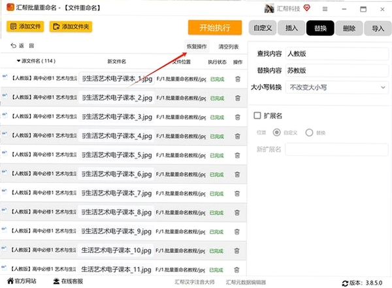Click the 添加文件夹 button
The height and width of the screenshot is (288, 392).
pyautogui.click(x=71, y=27)
